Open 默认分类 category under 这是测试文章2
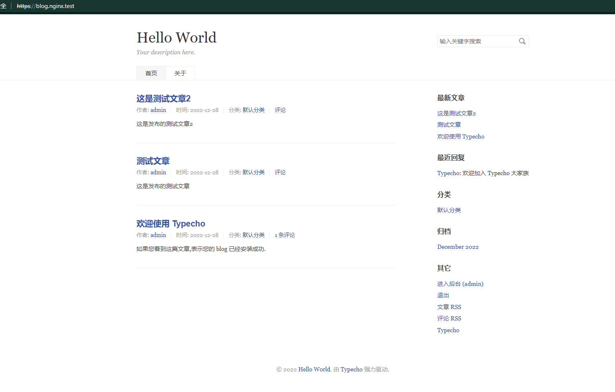615x392 pixels. point(254,110)
